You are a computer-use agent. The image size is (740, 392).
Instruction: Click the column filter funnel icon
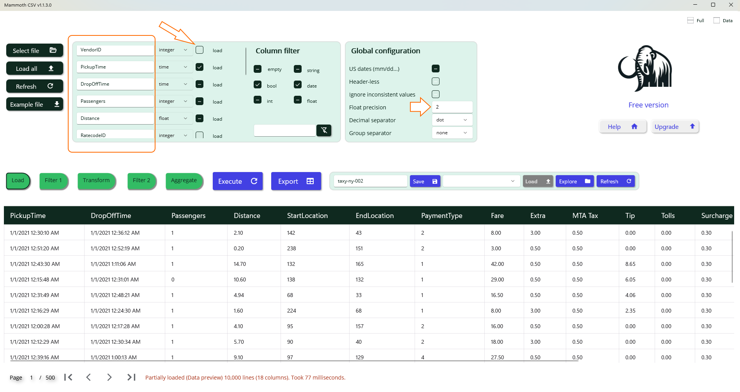(x=324, y=130)
